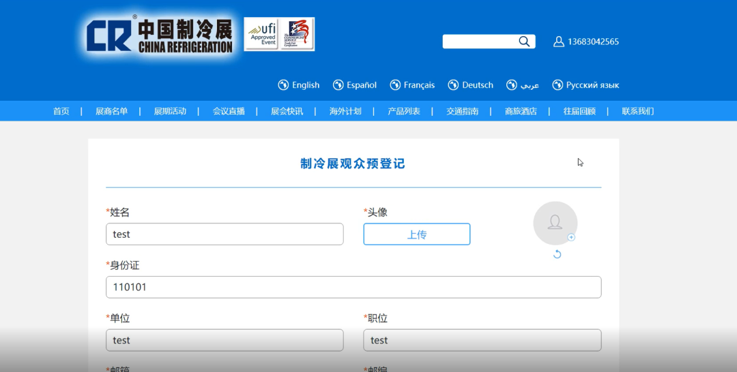Click the Commercial Service certification badge
The image size is (737, 372).
[297, 34]
